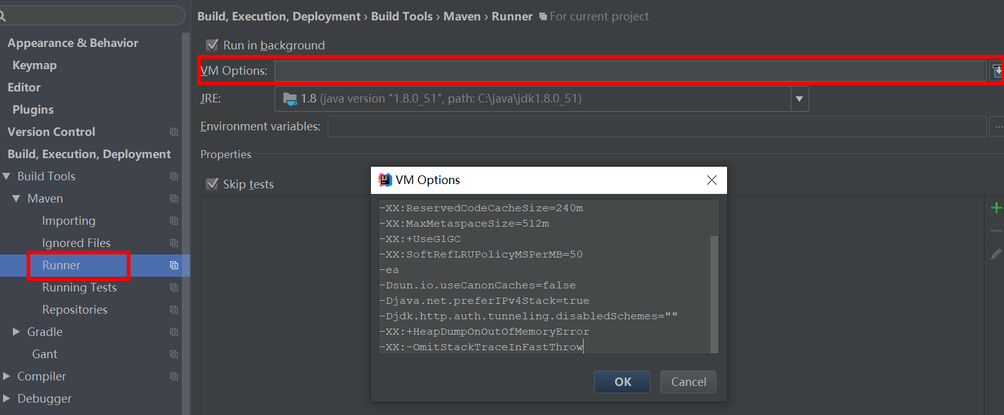1004x415 pixels.
Task: Click the Environment variables browse button
Action: (x=997, y=127)
